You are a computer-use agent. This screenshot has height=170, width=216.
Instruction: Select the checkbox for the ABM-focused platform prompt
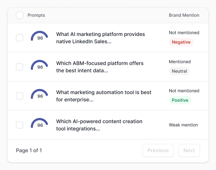20,67
